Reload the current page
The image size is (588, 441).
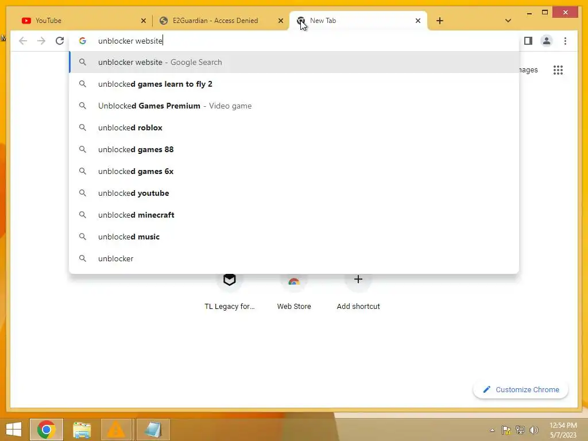pos(60,41)
